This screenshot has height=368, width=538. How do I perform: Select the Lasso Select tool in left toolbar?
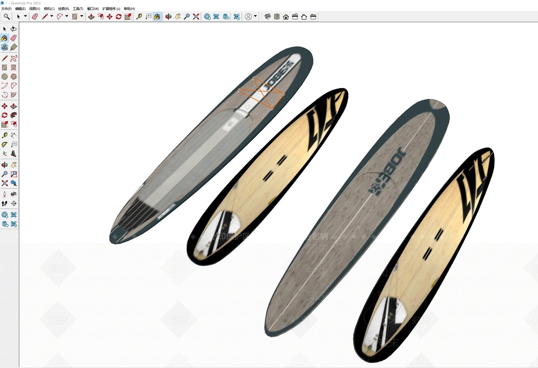[13, 29]
